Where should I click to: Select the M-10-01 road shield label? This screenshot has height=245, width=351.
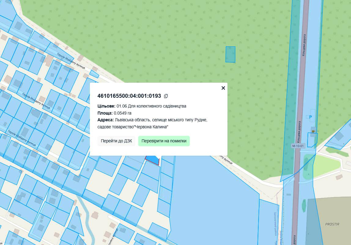point(298,146)
